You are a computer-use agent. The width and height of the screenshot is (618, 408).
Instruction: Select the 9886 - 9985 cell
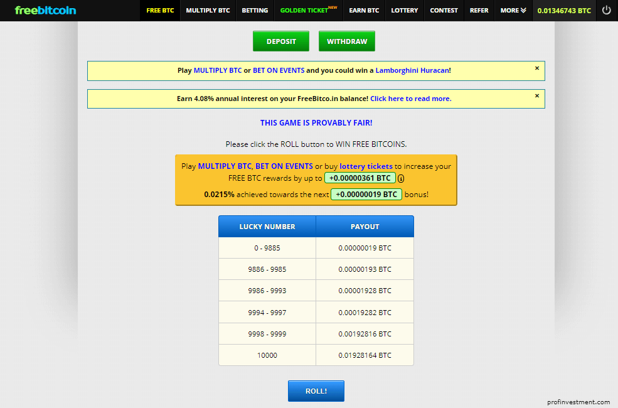[x=267, y=269]
